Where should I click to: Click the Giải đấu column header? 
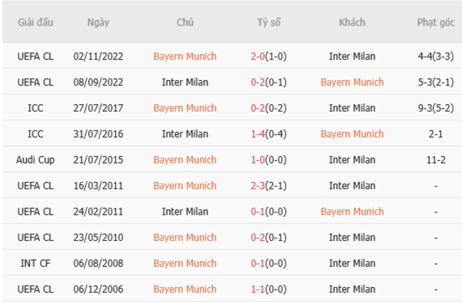tap(35, 22)
